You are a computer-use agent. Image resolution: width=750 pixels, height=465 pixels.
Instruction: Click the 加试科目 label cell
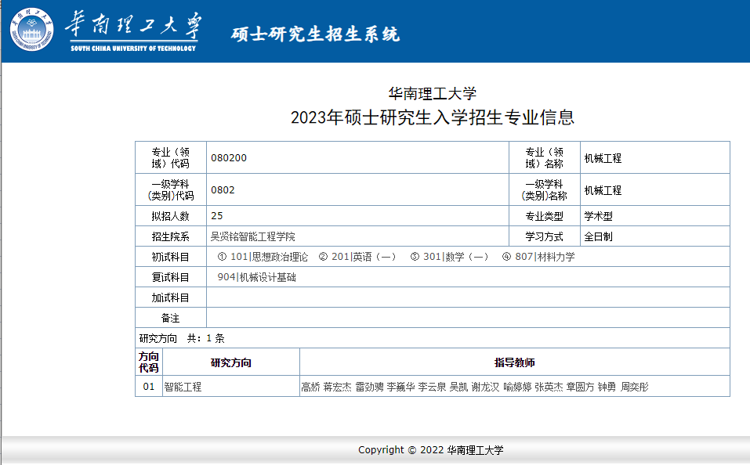(x=171, y=297)
